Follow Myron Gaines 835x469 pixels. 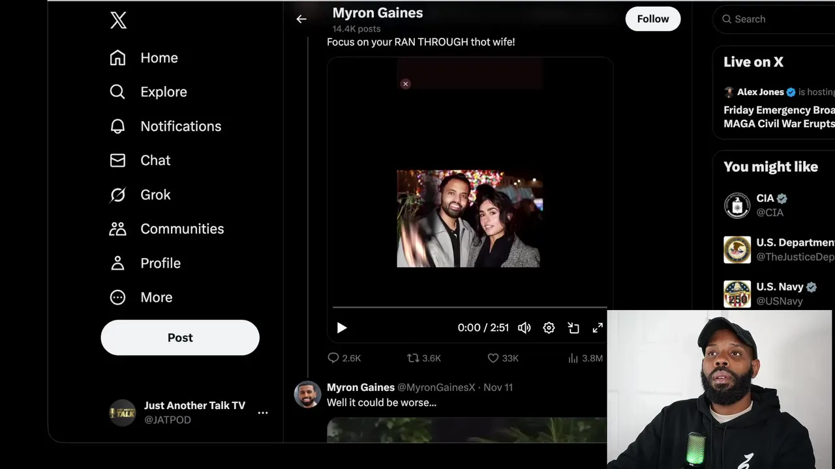click(653, 19)
